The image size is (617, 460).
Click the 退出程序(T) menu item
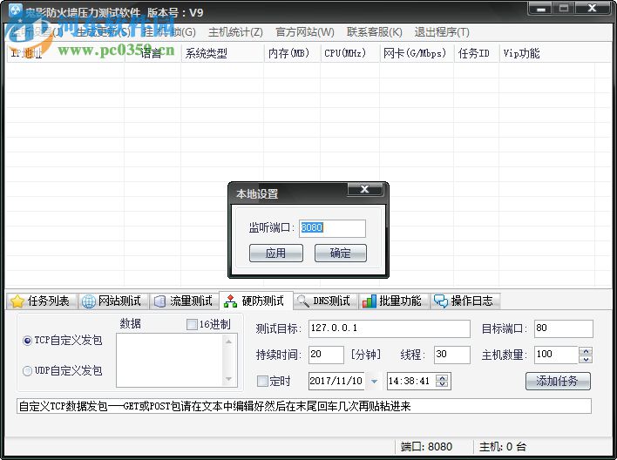442,32
